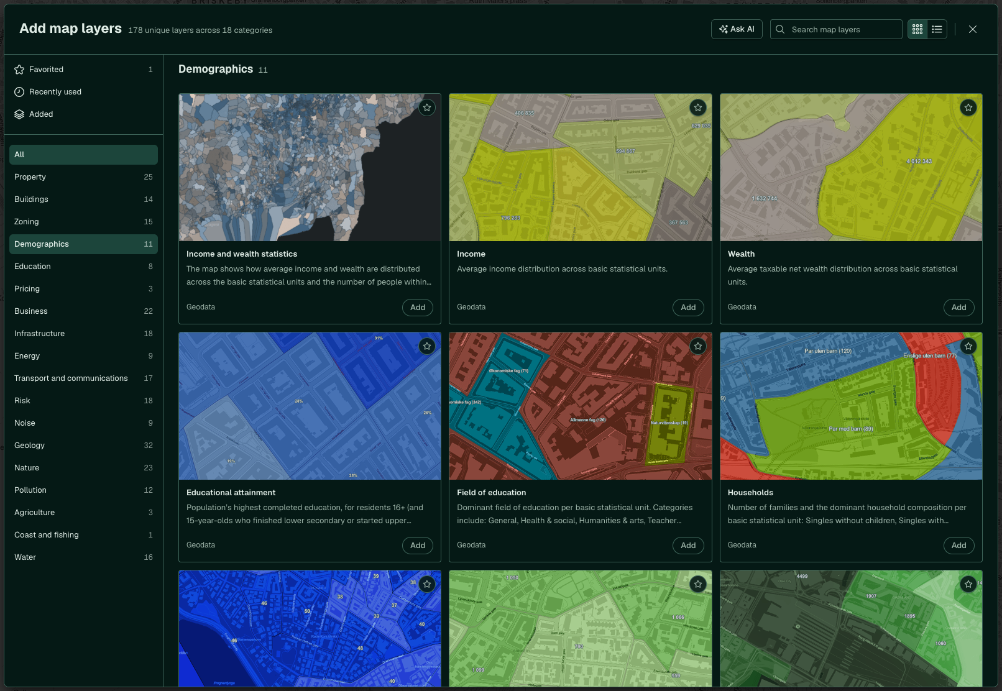
Task: Click the Favorited star icon in sidebar
Action: pos(19,70)
